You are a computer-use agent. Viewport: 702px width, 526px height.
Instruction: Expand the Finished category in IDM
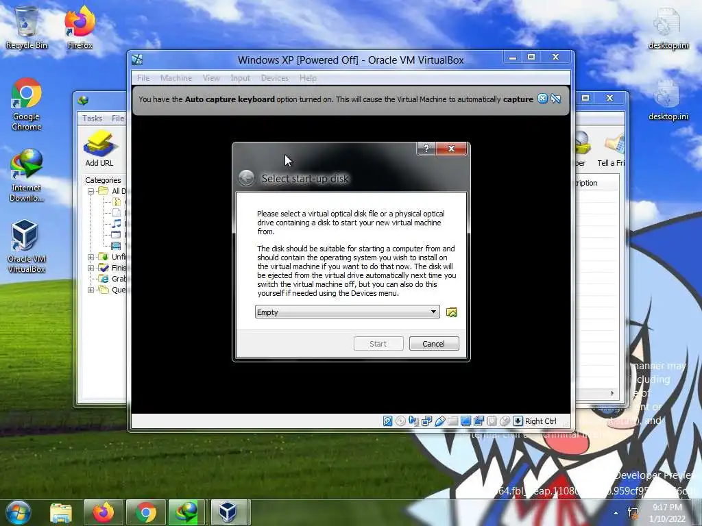click(91, 268)
